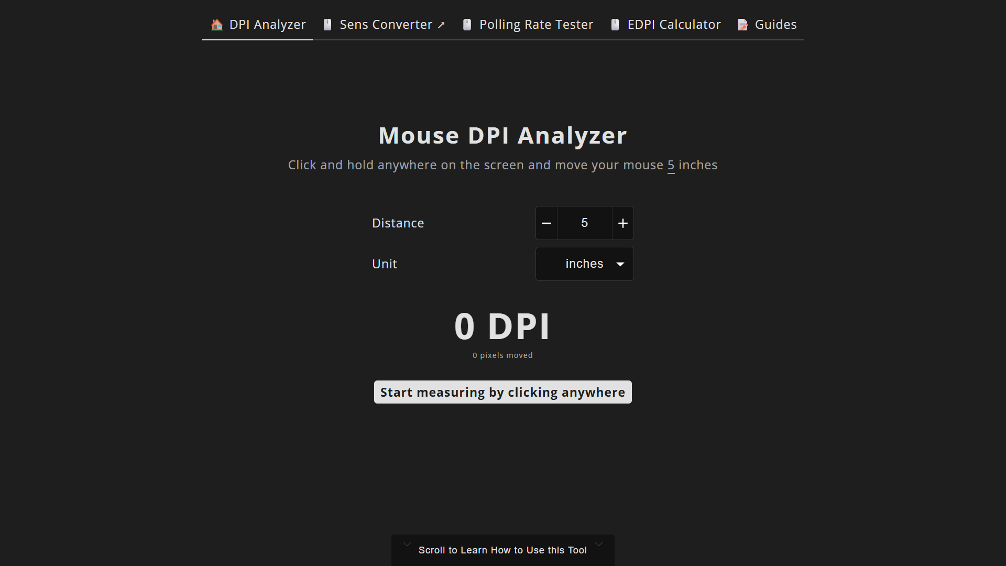Click Scroll to Learn How to Use banner
The height and width of the screenshot is (566, 1006).
[502, 550]
